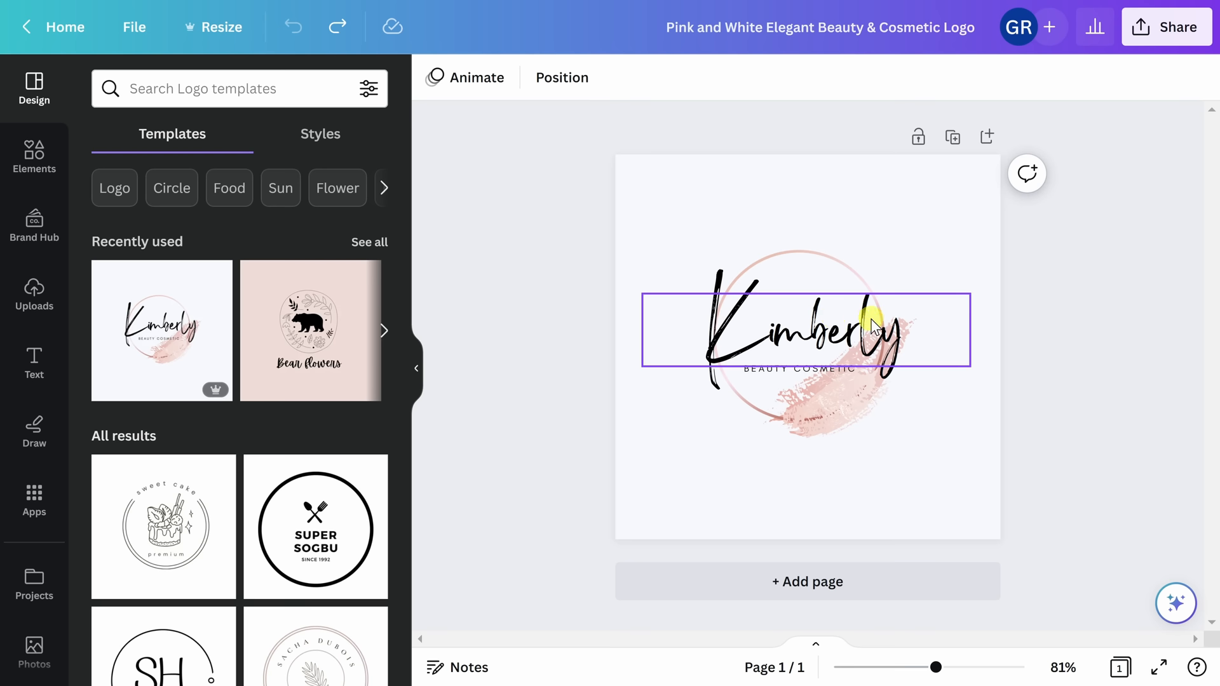The width and height of the screenshot is (1220, 686).
Task: Switch to Styles tab in template panel
Action: tap(321, 134)
